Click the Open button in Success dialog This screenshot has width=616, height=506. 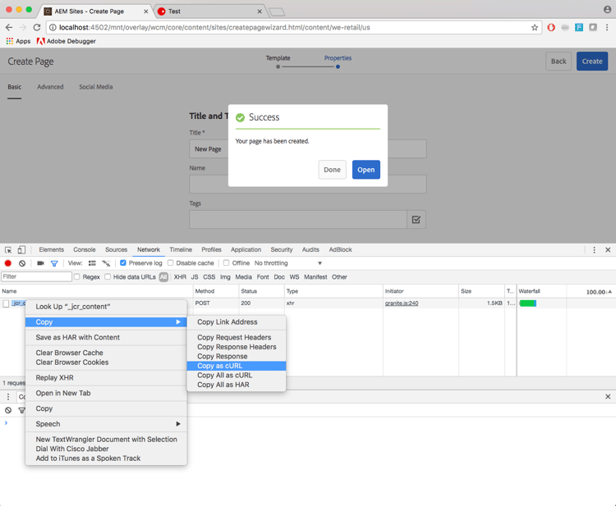coord(366,170)
